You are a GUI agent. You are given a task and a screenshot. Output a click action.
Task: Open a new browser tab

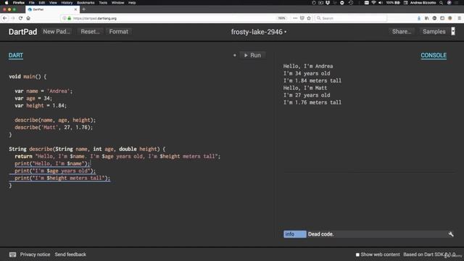click(x=84, y=9)
